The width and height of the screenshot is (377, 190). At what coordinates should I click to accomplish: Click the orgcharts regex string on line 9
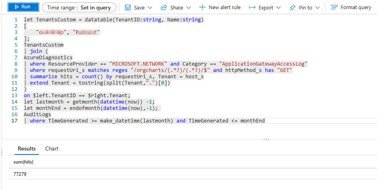tap(171, 70)
